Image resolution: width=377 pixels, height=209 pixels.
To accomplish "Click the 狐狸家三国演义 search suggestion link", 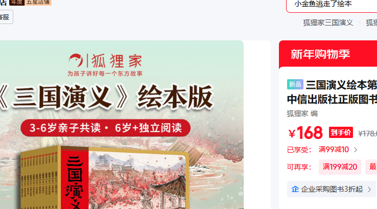I will click(x=328, y=23).
